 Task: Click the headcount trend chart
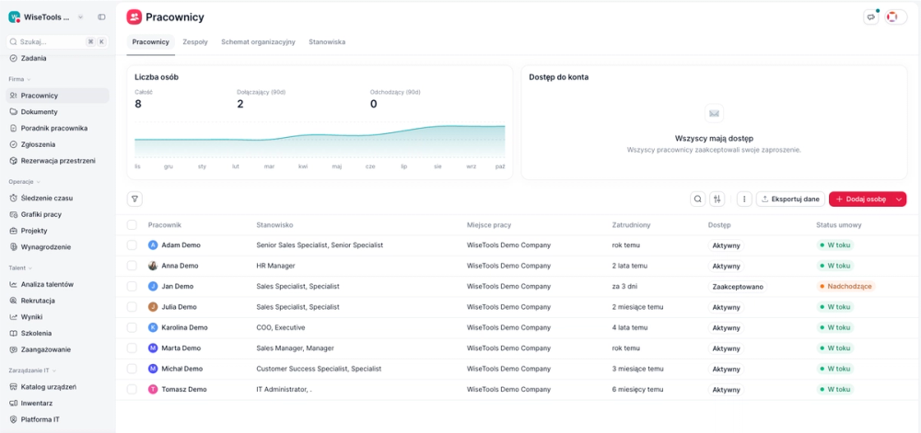[x=320, y=141]
